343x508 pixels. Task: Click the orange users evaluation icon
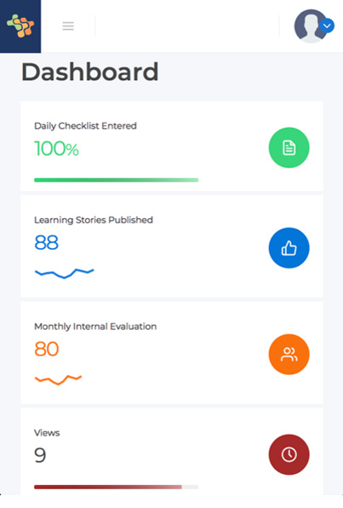(x=289, y=355)
